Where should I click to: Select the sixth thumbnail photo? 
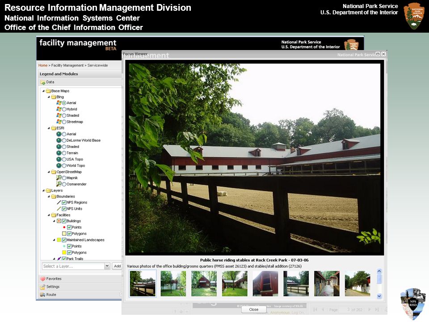[296, 284]
